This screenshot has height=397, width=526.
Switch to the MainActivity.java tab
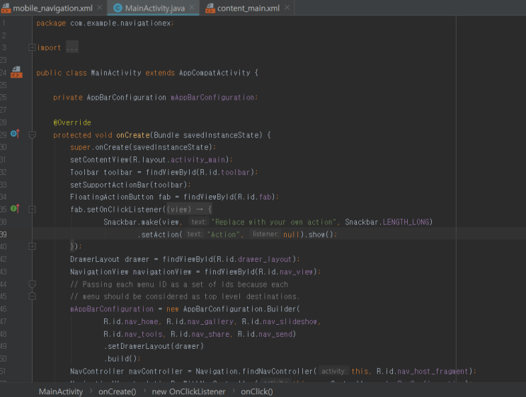(154, 8)
